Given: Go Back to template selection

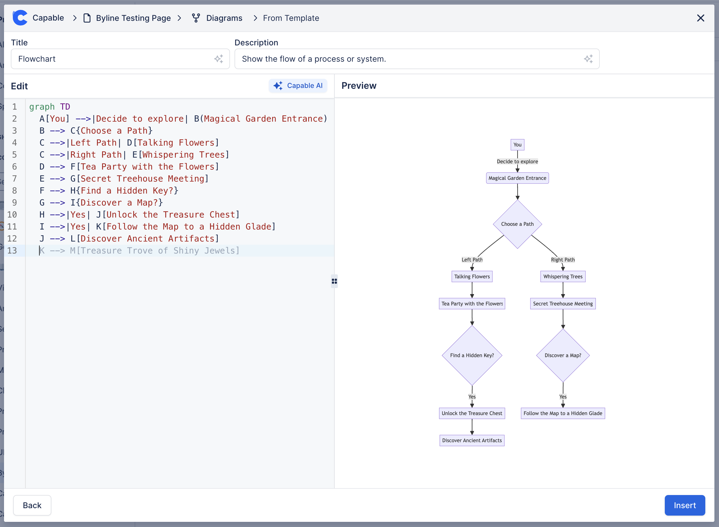Looking at the screenshot, I should pos(32,505).
